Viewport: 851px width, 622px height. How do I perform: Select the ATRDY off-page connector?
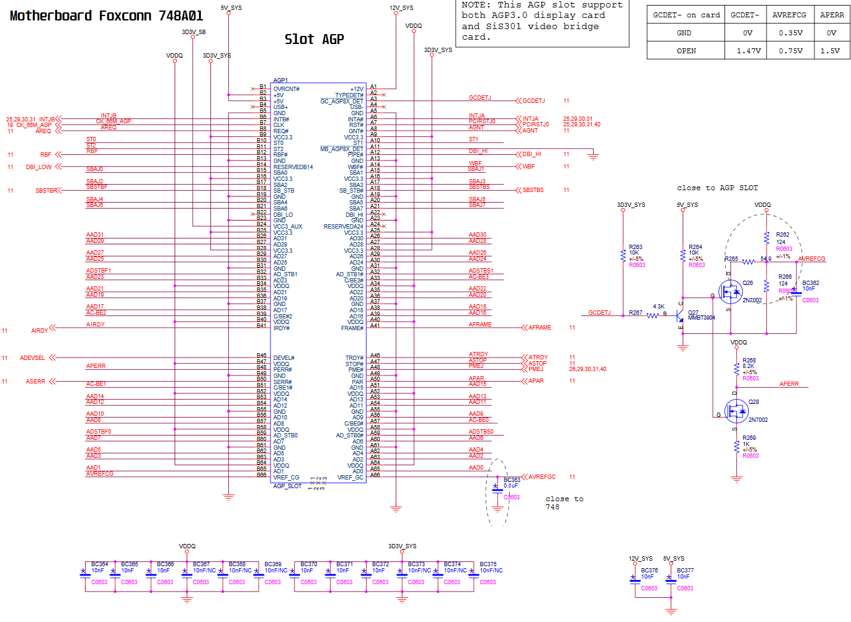pyautogui.click(x=535, y=357)
